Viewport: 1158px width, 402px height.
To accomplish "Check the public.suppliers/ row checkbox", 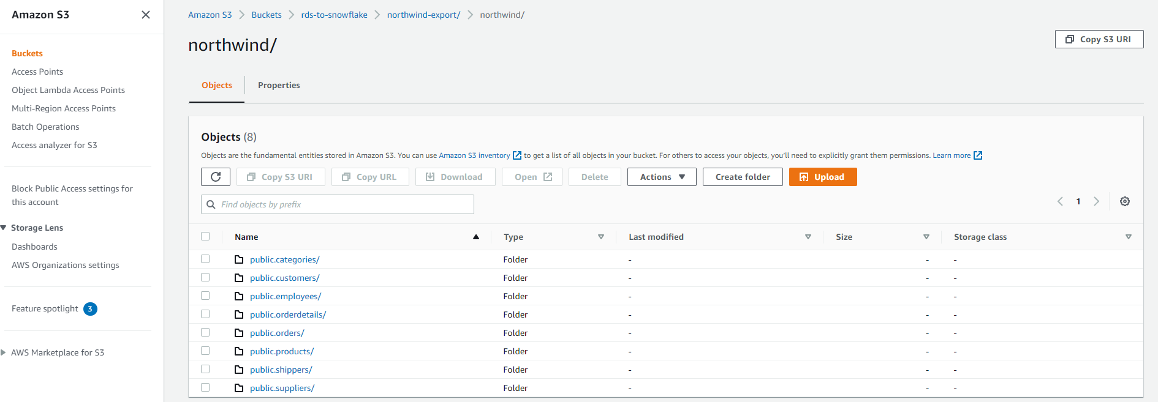I will tap(205, 387).
